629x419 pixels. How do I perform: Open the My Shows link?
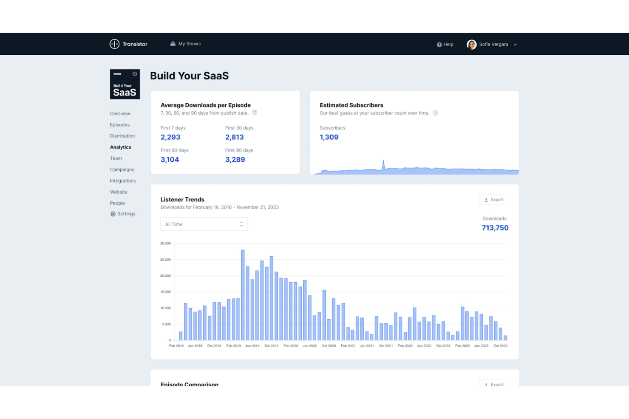click(190, 44)
